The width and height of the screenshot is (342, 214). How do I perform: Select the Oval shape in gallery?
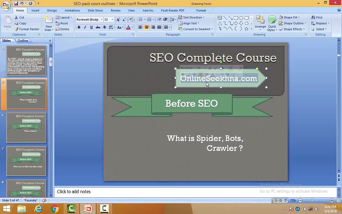coord(241,18)
